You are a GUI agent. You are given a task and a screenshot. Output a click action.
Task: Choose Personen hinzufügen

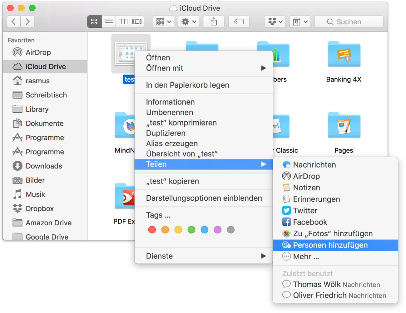pyautogui.click(x=335, y=245)
